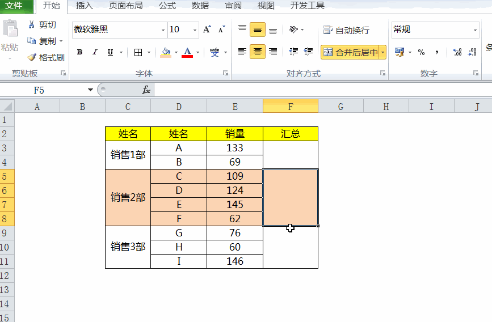This screenshot has width=492, height=322.
Task: Click the increase indent icon
Action: [x=309, y=52]
